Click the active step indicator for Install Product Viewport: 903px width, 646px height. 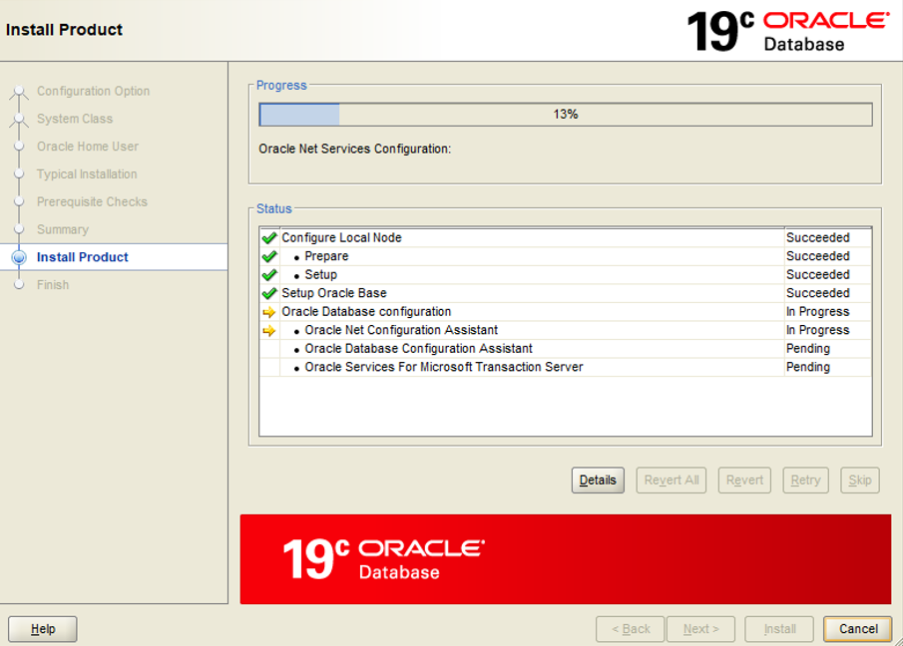point(17,256)
